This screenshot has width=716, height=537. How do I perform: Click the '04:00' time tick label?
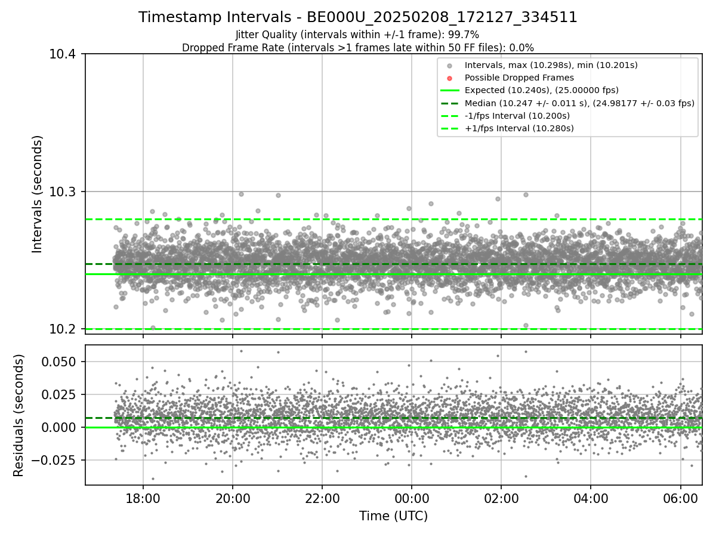tap(591, 498)
